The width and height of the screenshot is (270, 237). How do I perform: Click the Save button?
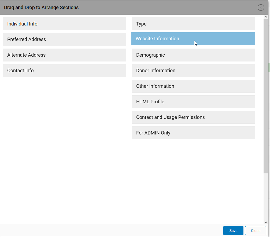click(233, 231)
